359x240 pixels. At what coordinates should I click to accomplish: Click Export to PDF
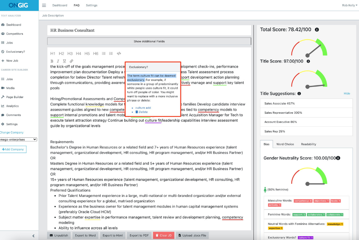point(139,235)
